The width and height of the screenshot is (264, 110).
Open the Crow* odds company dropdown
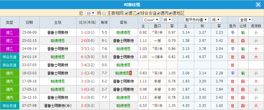point(151,20)
